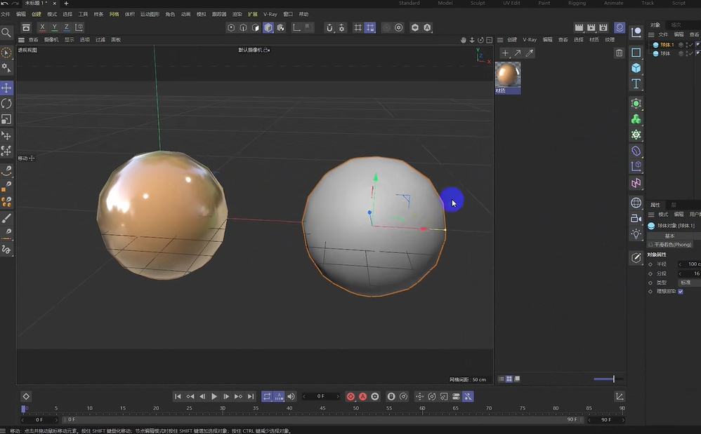Switch to the 层 tab in attributes panel
Viewport: 701px width, 434px height.
pos(674,205)
